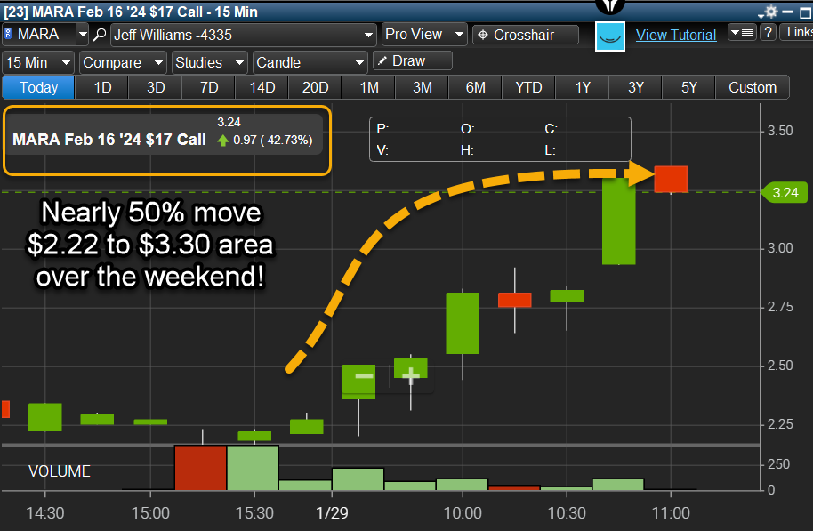Open the Studies dropdown
The width and height of the screenshot is (813, 531).
pos(209,63)
